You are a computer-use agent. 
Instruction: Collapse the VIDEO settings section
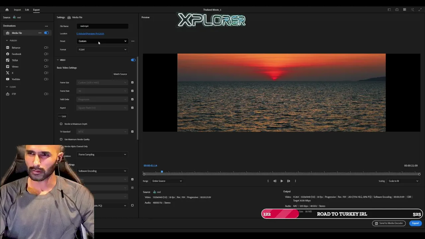pos(58,60)
